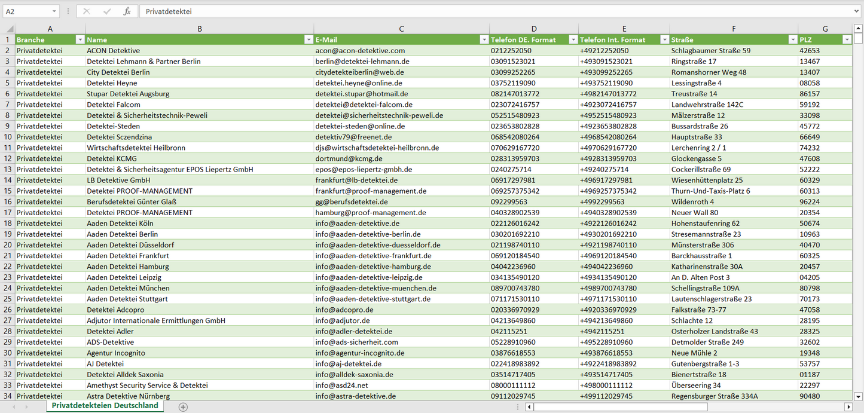Viewport: 864px width, 413px height.
Task: Click the vertical scrollbar down arrow
Action: 859,396
